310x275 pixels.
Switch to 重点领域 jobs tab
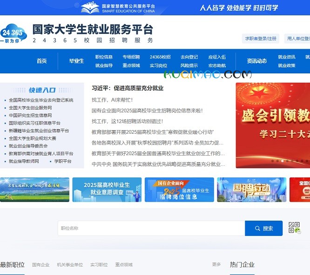(x=124, y=265)
